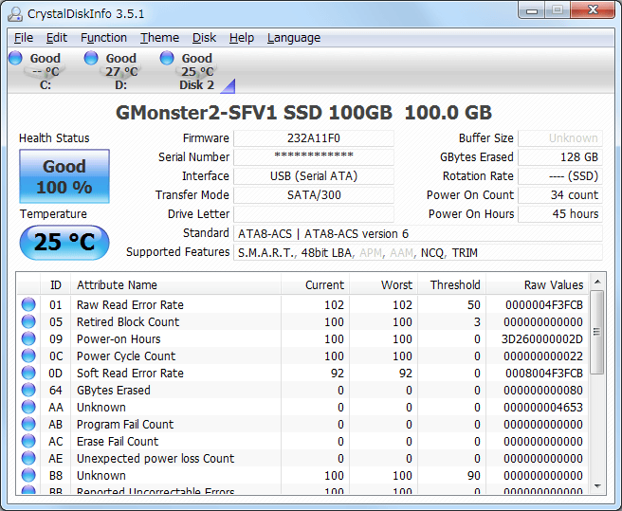Open the Edit menu
Viewport: 622px width, 511px height.
click(56, 38)
